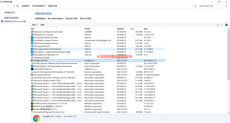The height and width of the screenshot is (123, 230).
Task: Click the large Chrome logo in the details pane
Action: 36,118
